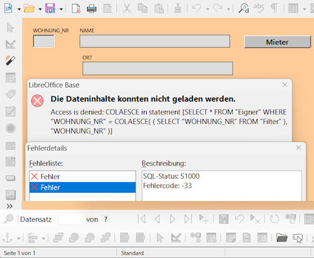314x258 pixels.
Task: Click the Datensatz record number field
Action: point(72,219)
